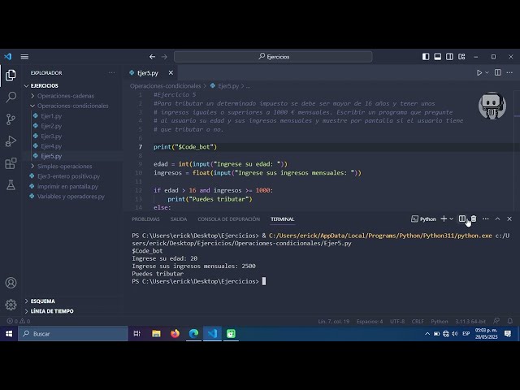Screen dimensions: 520x390
Task: Close the terminal panel
Action: point(509,219)
